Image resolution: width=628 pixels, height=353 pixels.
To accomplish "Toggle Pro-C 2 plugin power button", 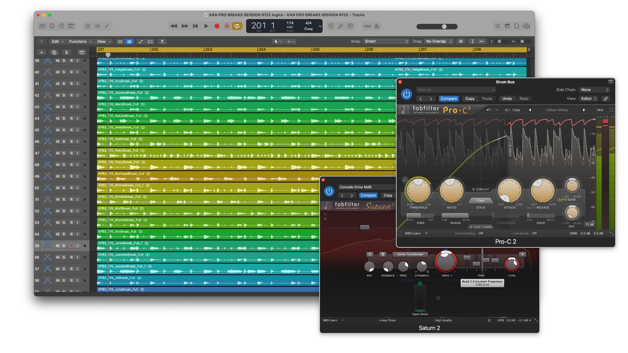I will [406, 94].
